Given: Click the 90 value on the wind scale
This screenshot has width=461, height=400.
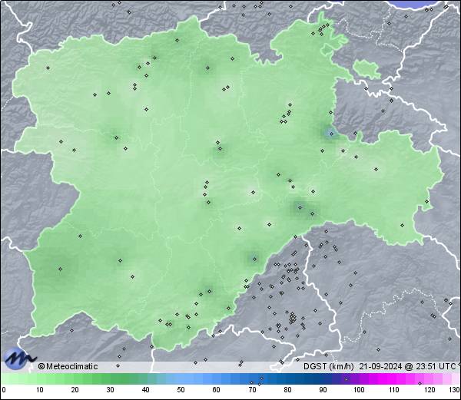Looking at the screenshot, I should coord(323,390).
